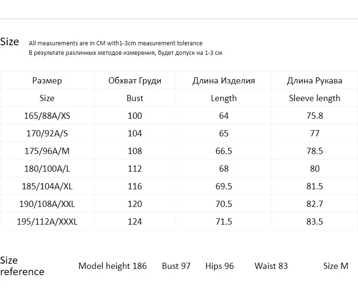Click the 195/112A/XXXL size cell
Viewport: 358px width, 288px height.
tap(47, 222)
